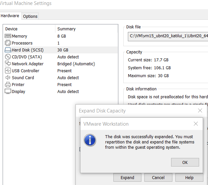Click Present summary for USB Controller
Viewport: 208px width, 185px height.
[65, 71]
